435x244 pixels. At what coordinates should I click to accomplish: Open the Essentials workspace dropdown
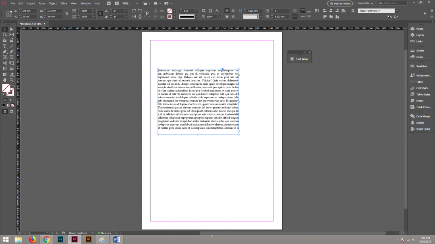tap(365, 3)
